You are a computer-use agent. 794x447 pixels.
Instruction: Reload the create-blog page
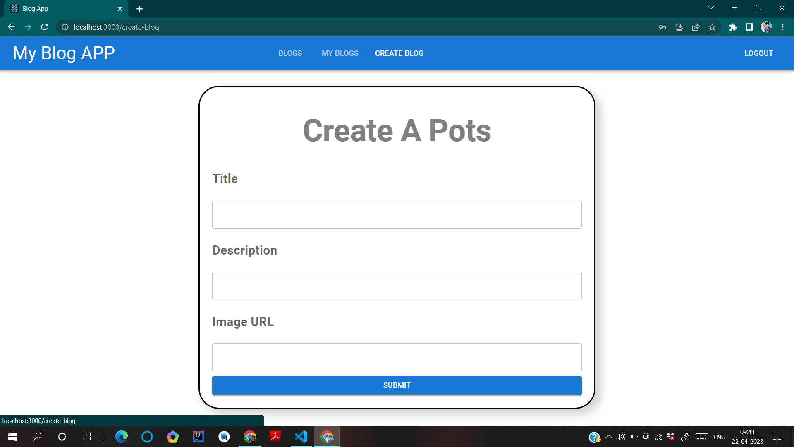45,27
